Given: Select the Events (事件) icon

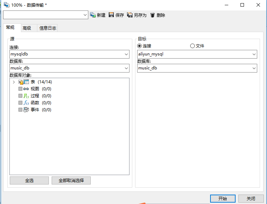Looking at the screenshot, I should [x=26, y=110].
